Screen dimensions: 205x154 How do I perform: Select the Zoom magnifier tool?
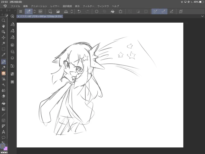3,21
